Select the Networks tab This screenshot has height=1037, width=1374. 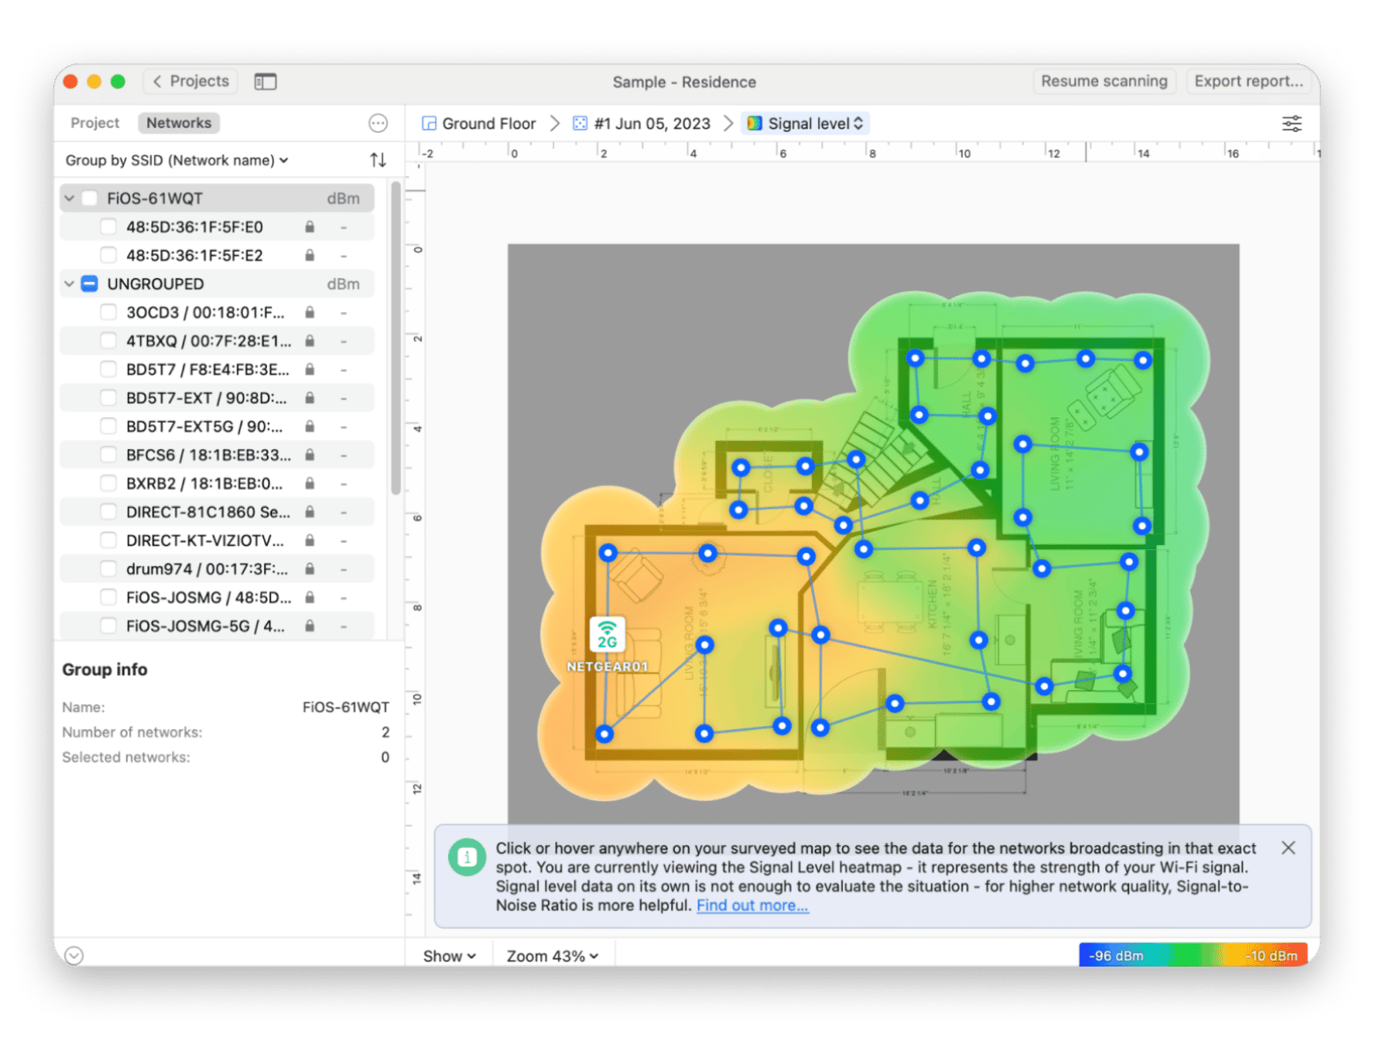click(x=179, y=123)
